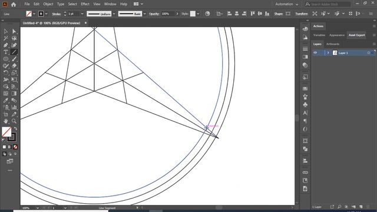
Task: Select the Blend tool
Action: (x=14, y=101)
